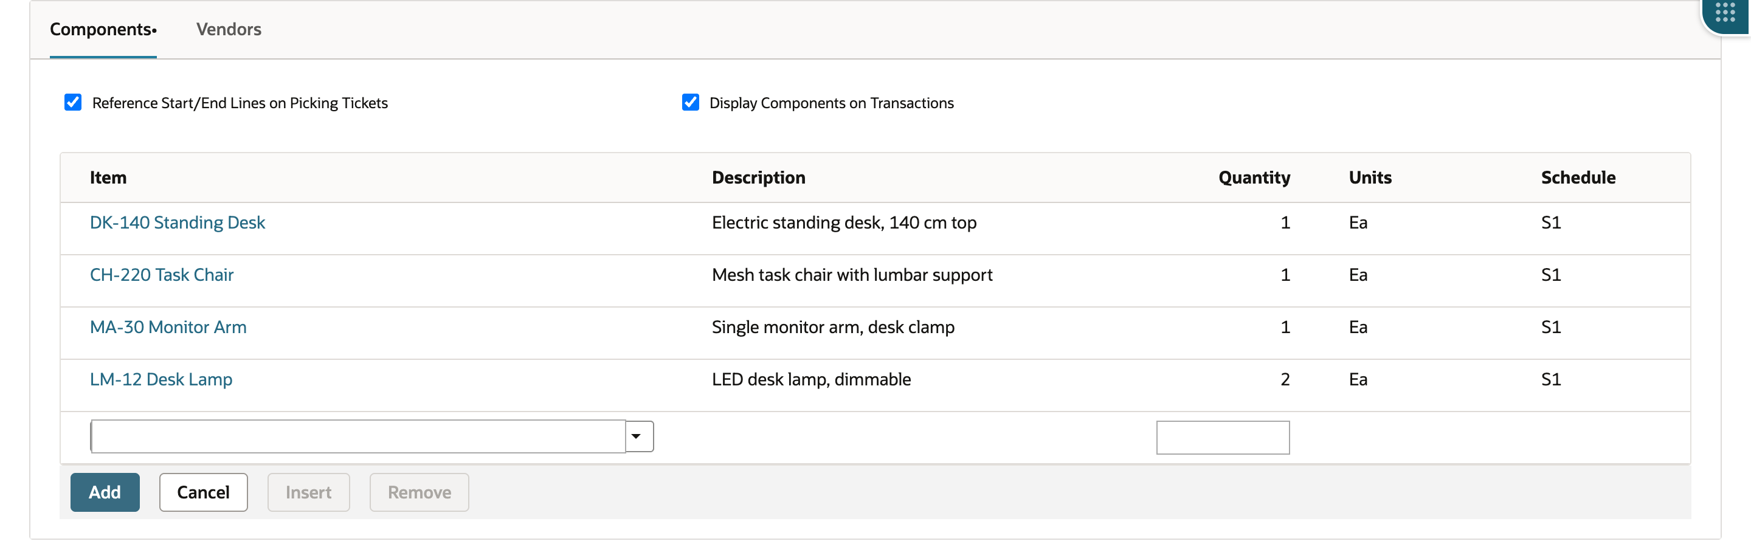Click the Insert button
This screenshot has height=541, width=1751.
tap(309, 492)
